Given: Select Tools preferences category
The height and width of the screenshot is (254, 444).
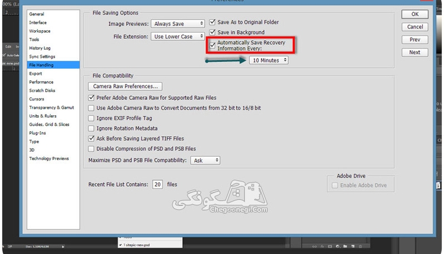Looking at the screenshot, I should pos(34,39).
